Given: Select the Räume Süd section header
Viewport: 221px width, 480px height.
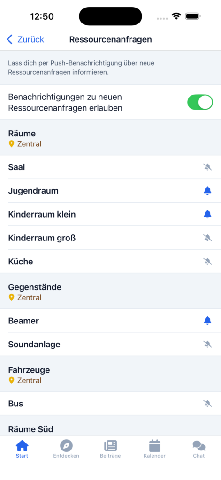Looking at the screenshot, I should click(x=30, y=429).
